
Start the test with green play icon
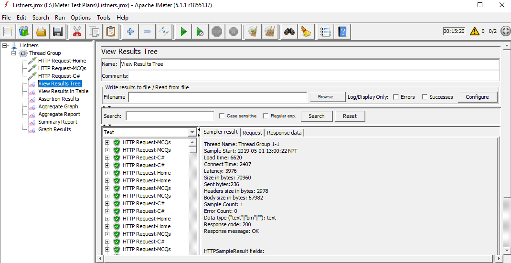click(183, 32)
